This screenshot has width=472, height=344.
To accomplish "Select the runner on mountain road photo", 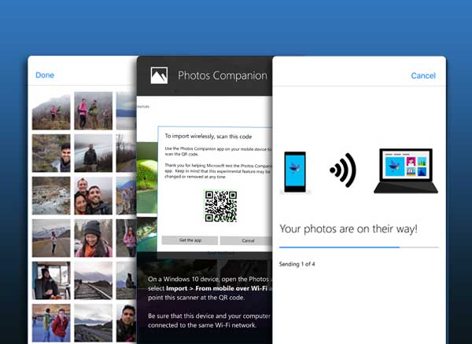I will 51,238.
